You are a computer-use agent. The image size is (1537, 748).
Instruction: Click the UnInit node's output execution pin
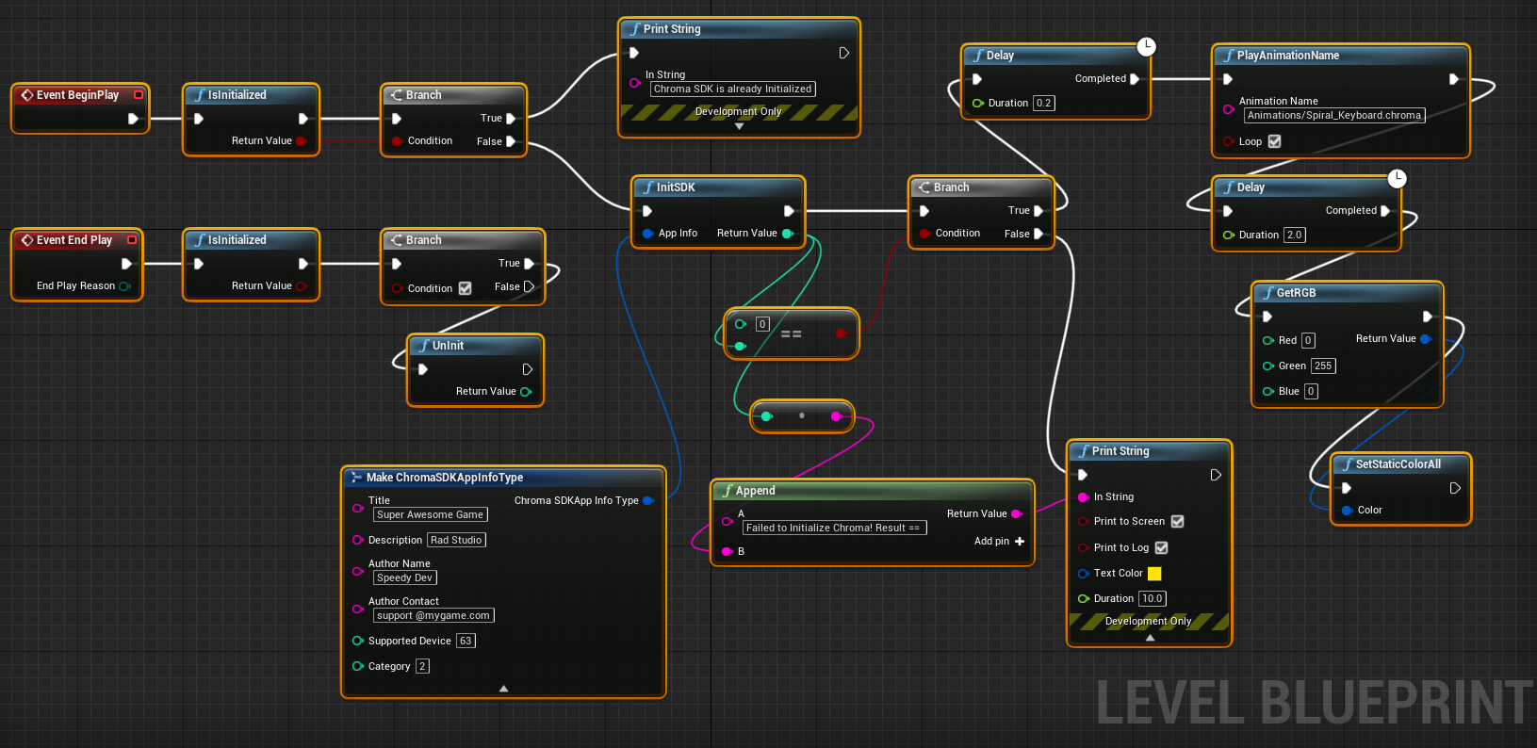pos(527,369)
